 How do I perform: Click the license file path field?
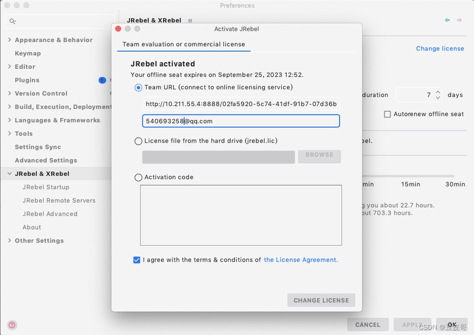pyautogui.click(x=219, y=157)
